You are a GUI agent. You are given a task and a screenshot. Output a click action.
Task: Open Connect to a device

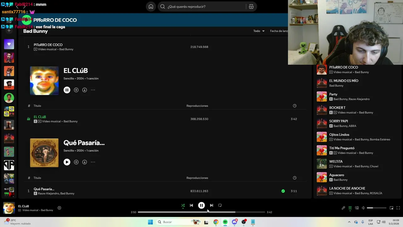click(357, 208)
